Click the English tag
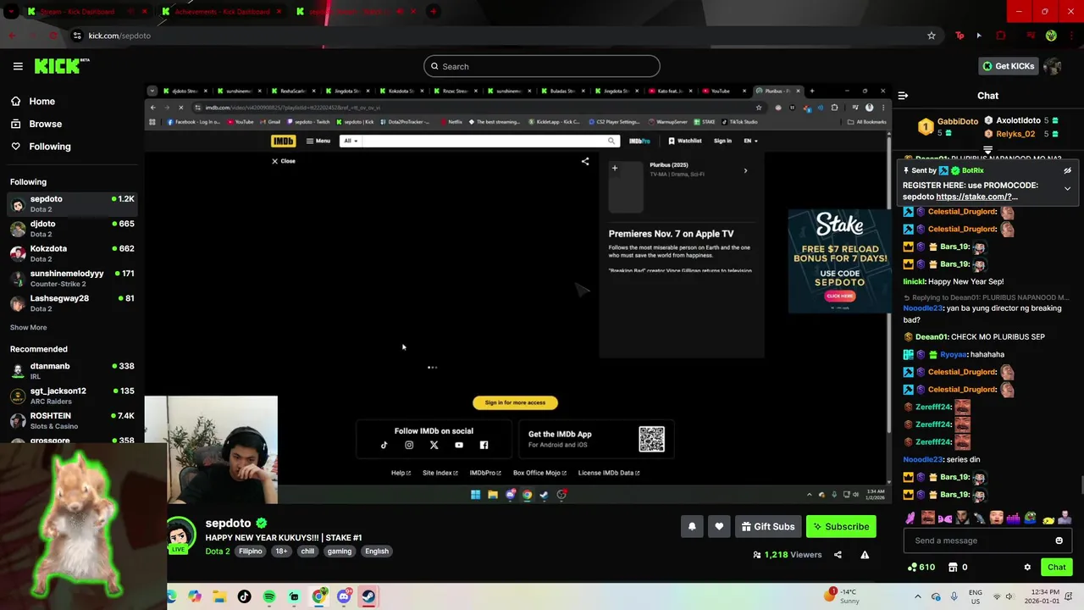The image size is (1084, 610). pos(377,551)
